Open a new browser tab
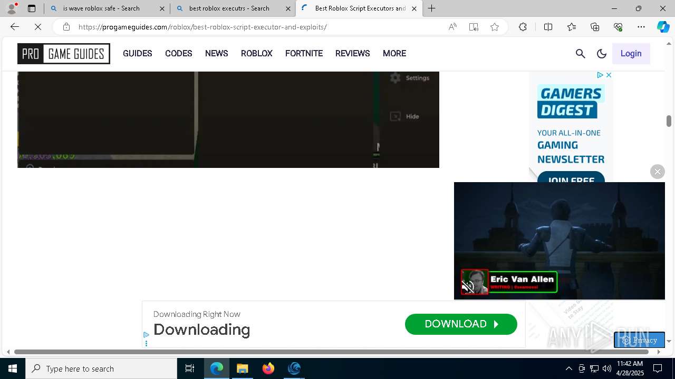 click(431, 8)
